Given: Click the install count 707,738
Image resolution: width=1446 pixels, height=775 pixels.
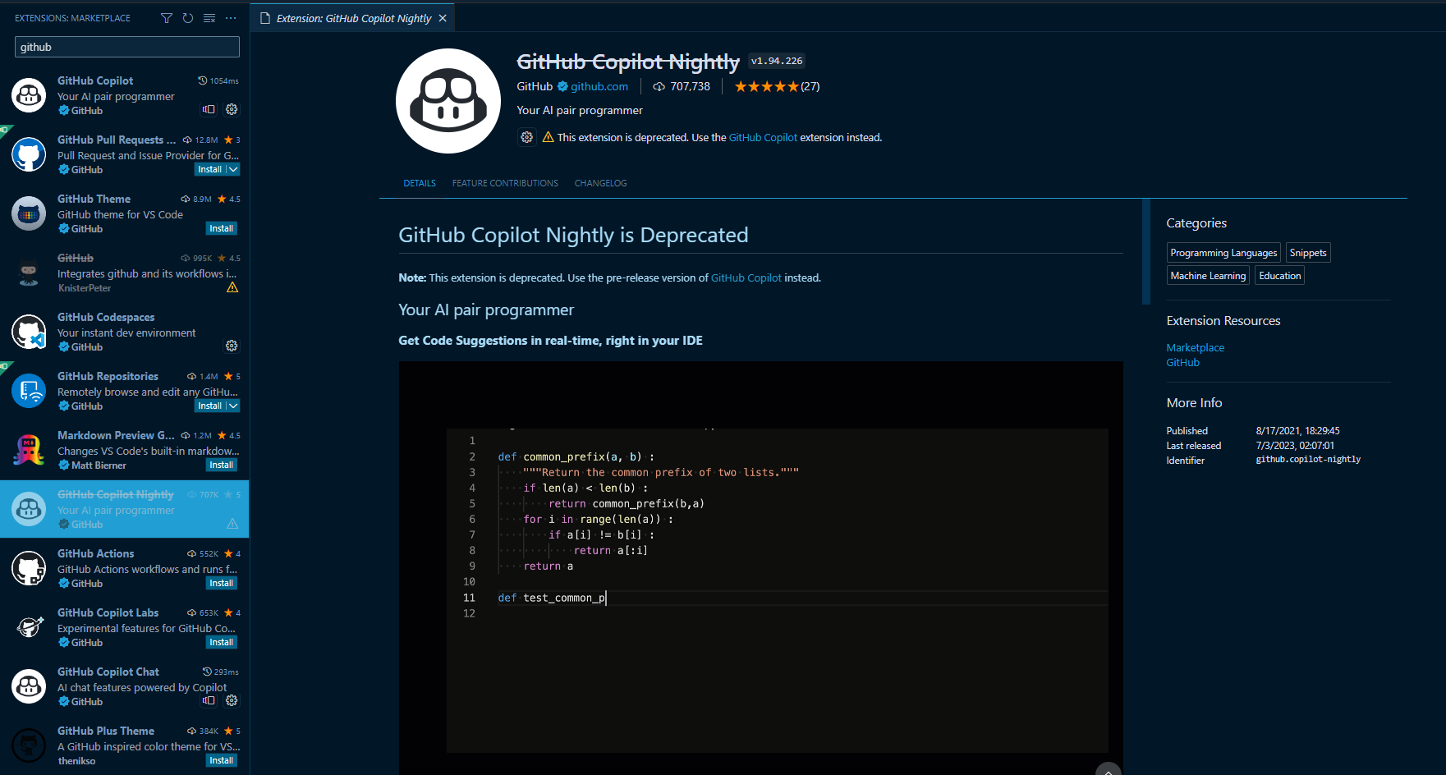Looking at the screenshot, I should click(682, 86).
